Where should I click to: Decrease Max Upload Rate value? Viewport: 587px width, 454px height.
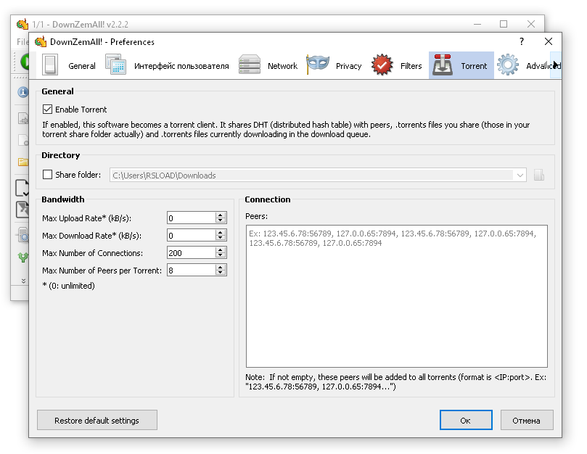tap(221, 220)
